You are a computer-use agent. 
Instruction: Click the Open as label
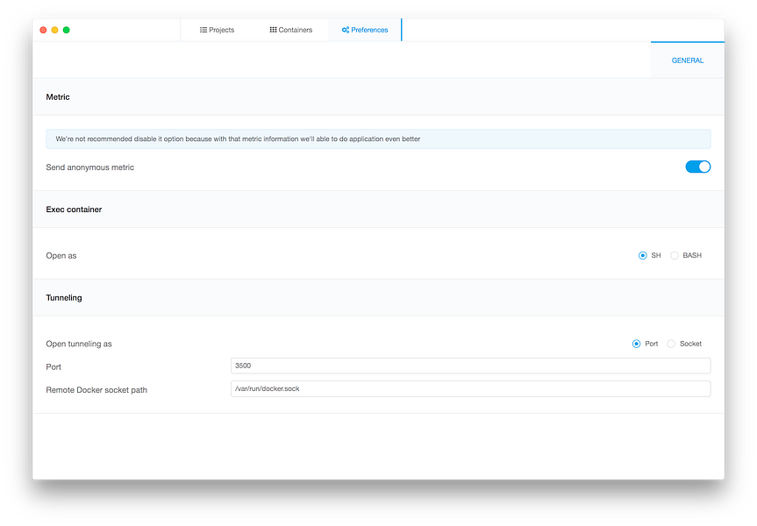tap(61, 256)
